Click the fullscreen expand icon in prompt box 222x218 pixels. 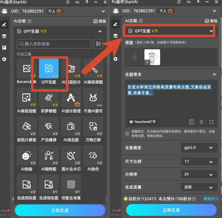211,122
